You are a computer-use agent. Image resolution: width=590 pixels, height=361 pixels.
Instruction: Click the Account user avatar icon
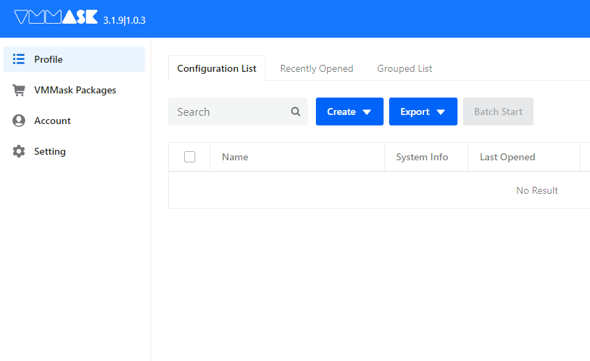point(20,121)
